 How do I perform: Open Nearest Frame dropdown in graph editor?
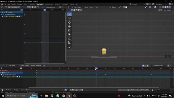(52, 7)
